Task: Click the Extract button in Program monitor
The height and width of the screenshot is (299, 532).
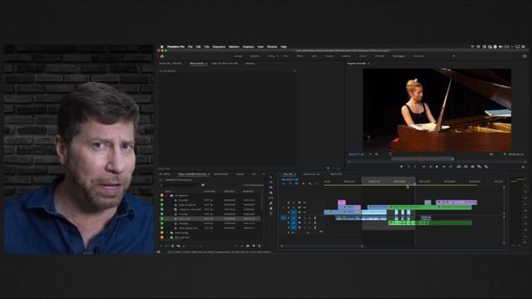Action: (465, 167)
